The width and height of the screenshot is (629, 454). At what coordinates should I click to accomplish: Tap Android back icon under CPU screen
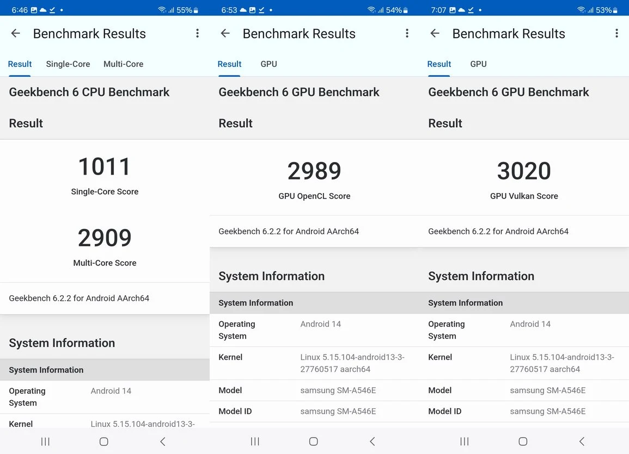[x=162, y=441]
